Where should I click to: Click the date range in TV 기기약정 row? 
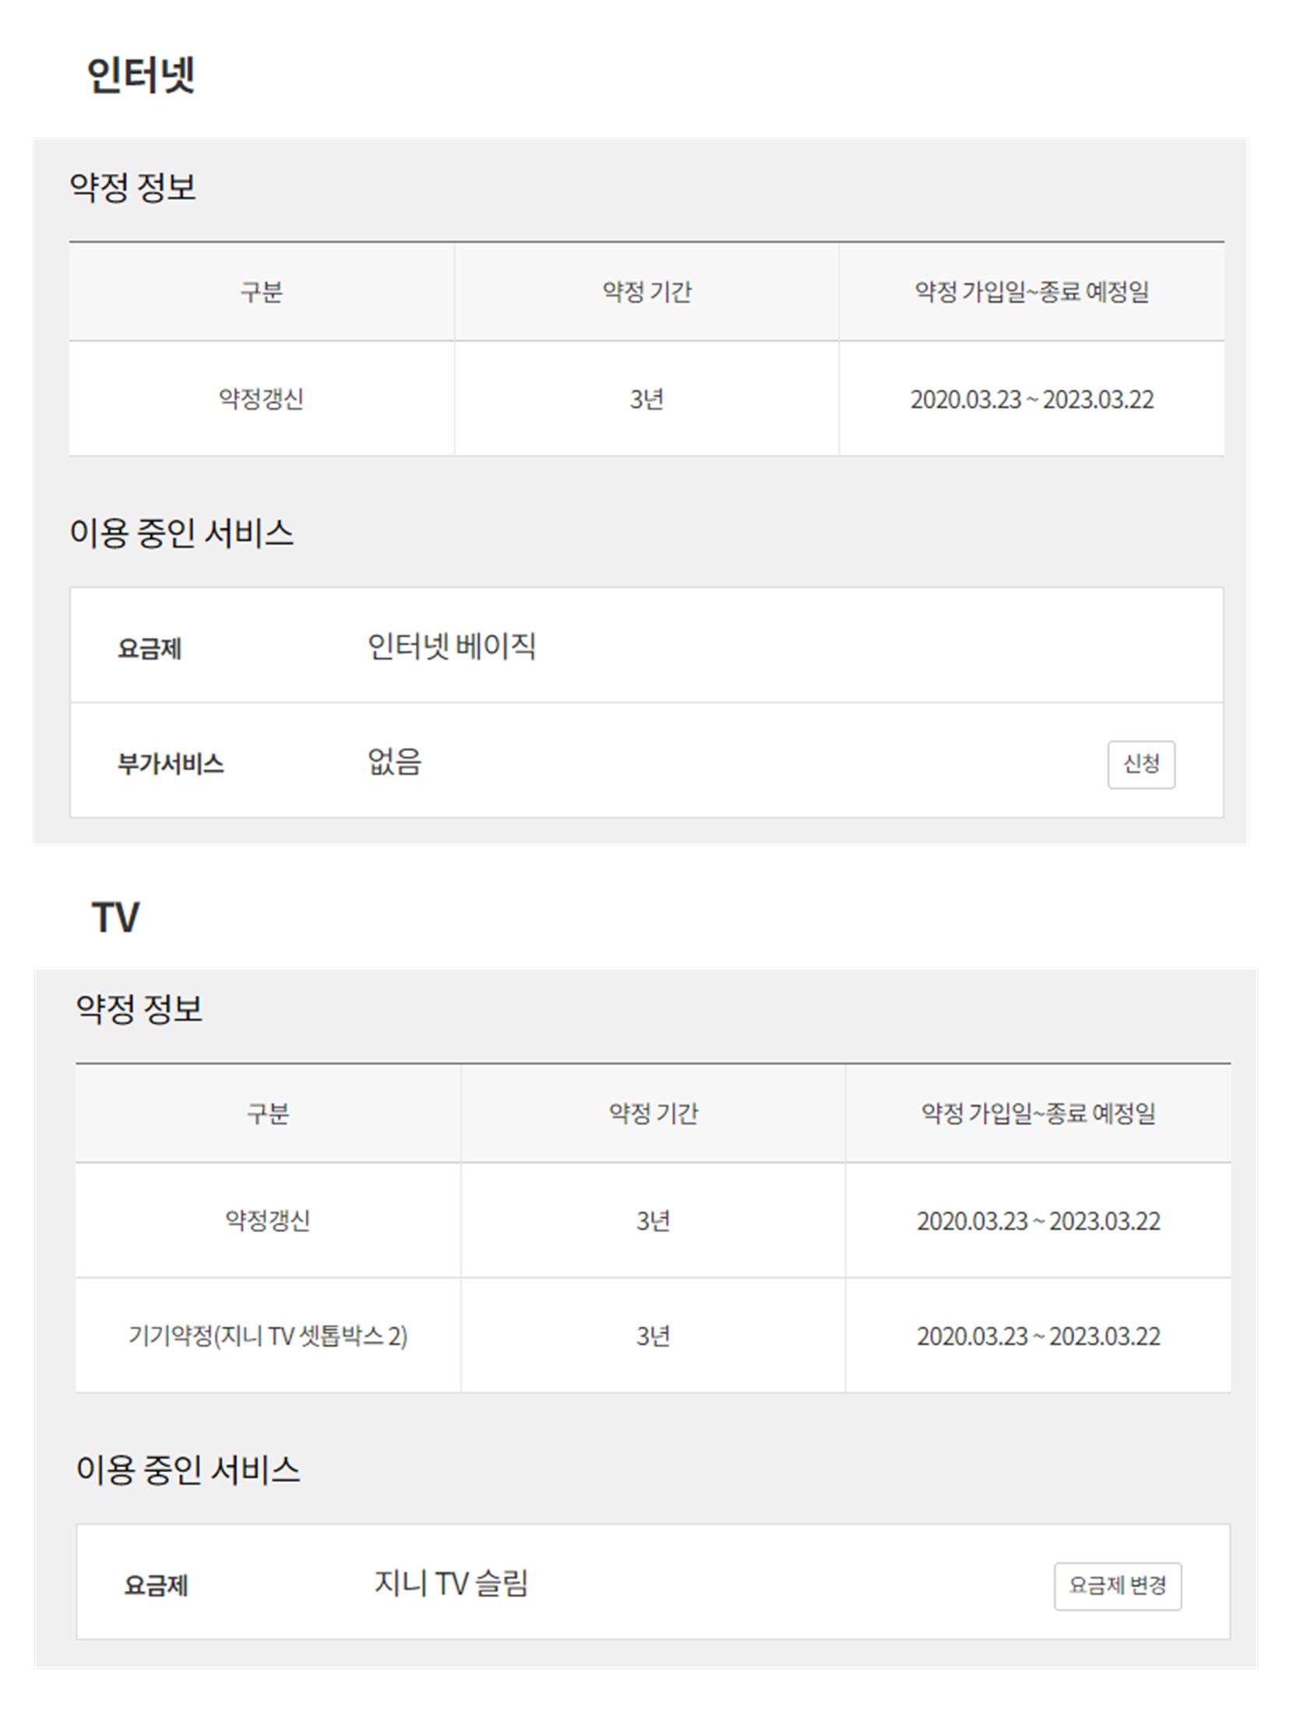click(x=1038, y=1336)
